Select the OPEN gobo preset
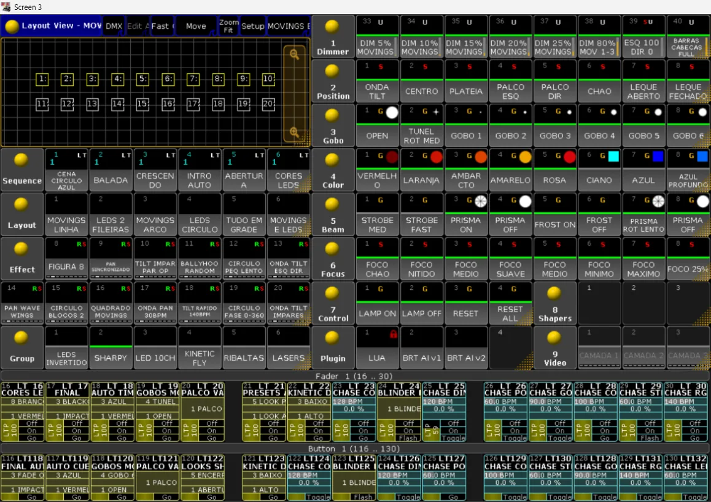This screenshot has height=502, width=711. [377, 125]
